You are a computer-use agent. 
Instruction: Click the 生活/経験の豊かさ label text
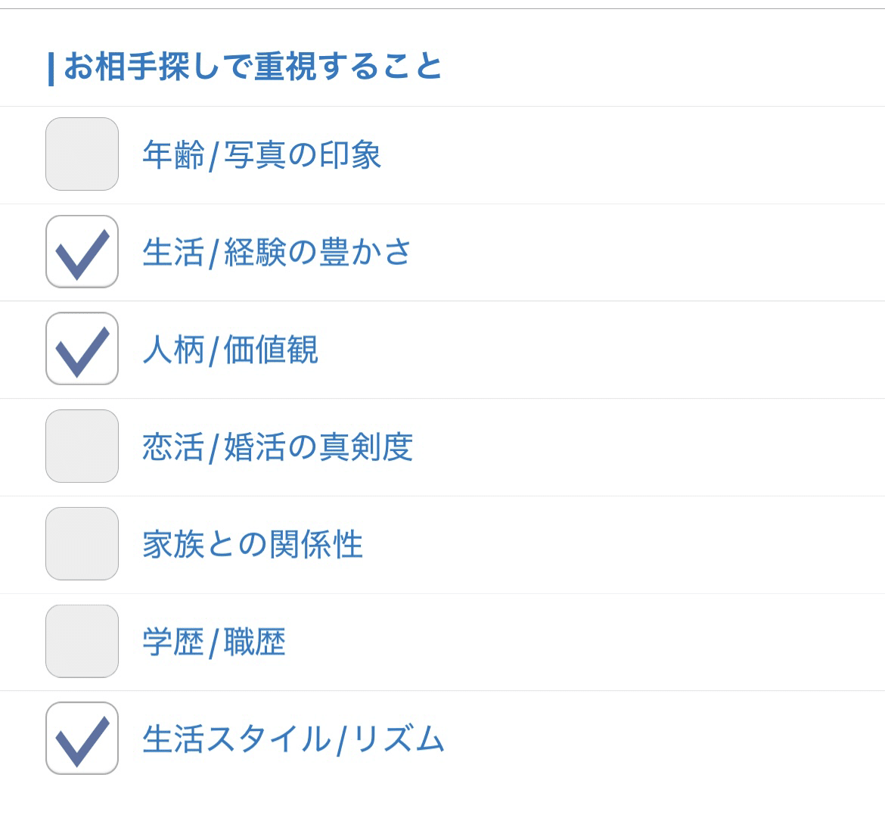(x=277, y=252)
